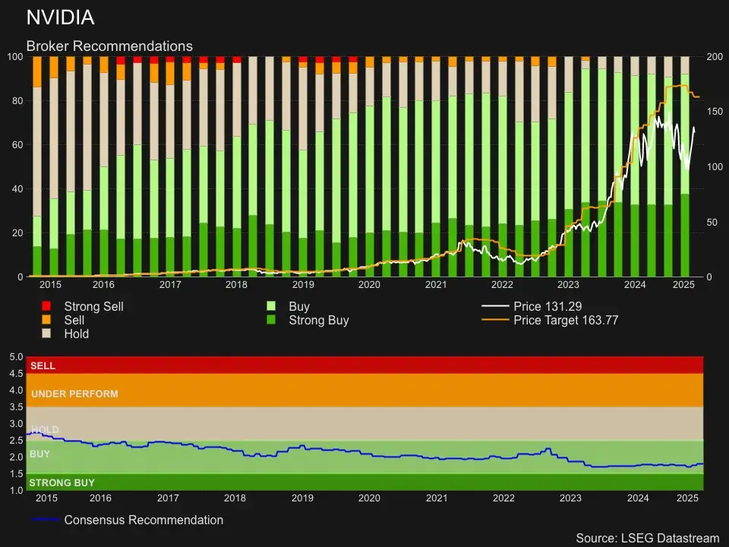
Task: Click the Price Target 163.77 legend text
Action: click(x=566, y=320)
